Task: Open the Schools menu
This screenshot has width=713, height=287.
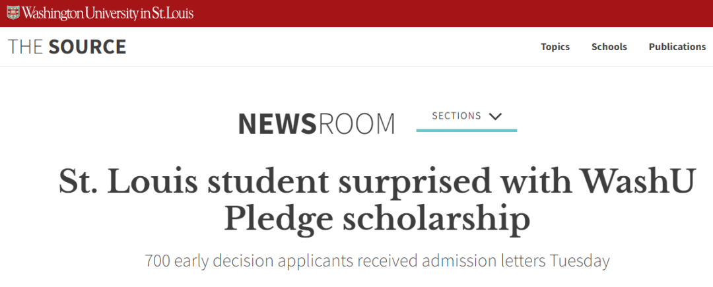Action: [x=609, y=47]
